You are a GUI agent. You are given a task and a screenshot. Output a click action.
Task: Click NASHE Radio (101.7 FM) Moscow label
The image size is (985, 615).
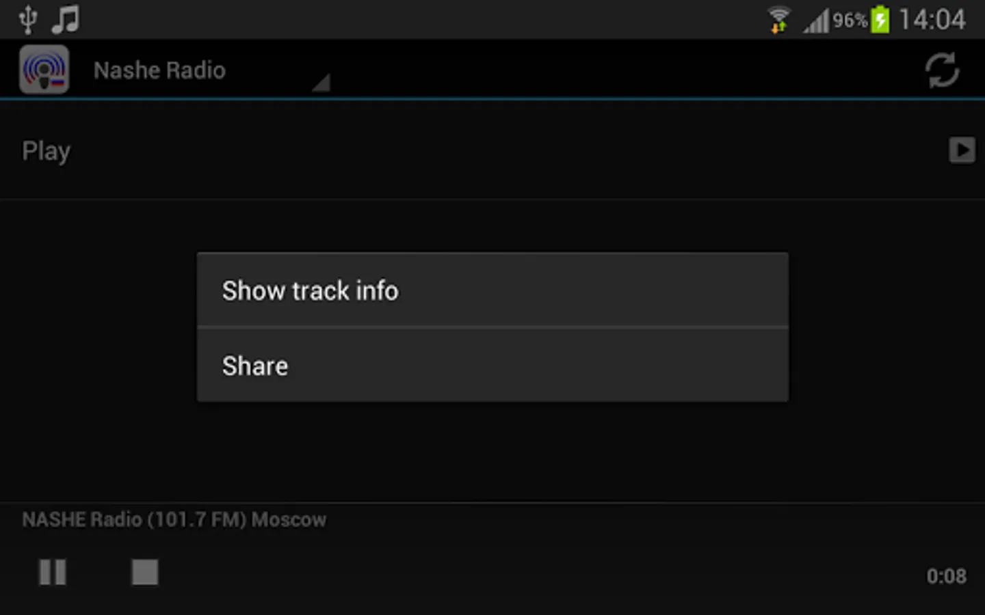[x=174, y=519]
